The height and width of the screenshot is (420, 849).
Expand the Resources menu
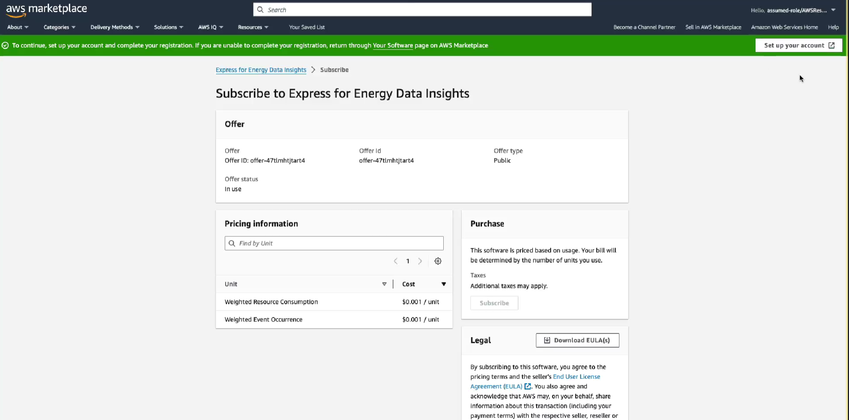pyautogui.click(x=253, y=27)
